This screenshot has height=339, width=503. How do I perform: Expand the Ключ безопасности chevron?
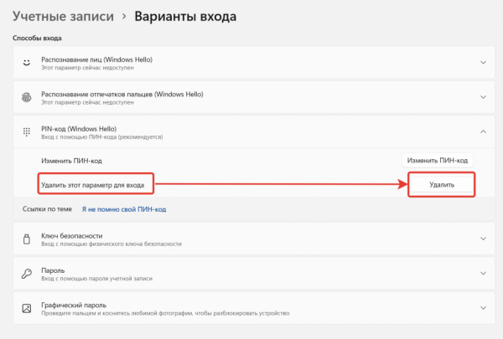click(483, 239)
